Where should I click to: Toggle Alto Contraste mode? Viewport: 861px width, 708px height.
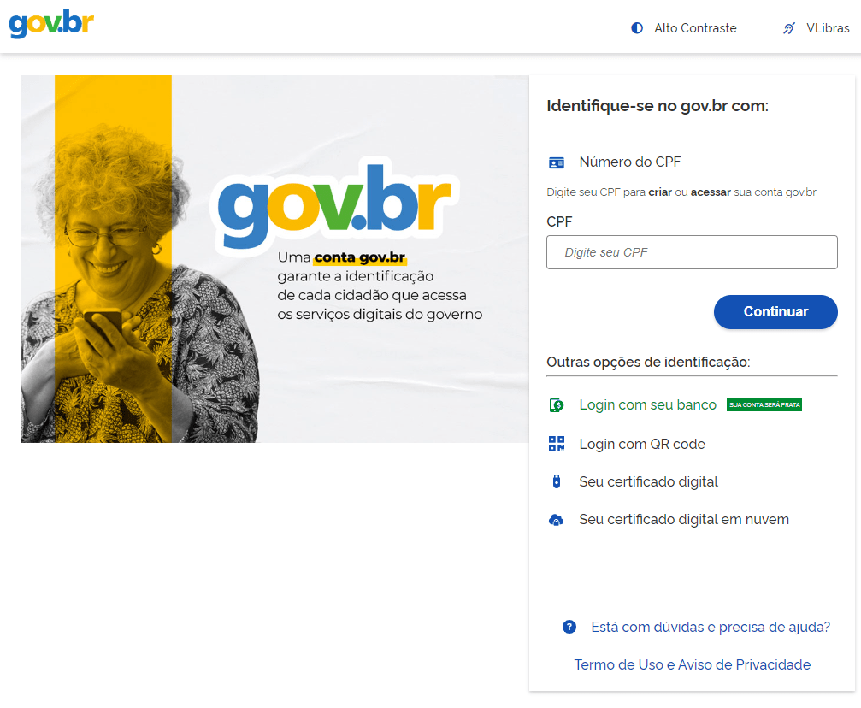(684, 28)
